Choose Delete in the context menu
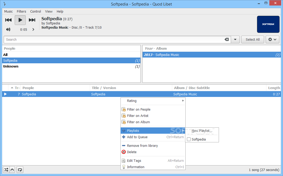 [x=153, y=152]
